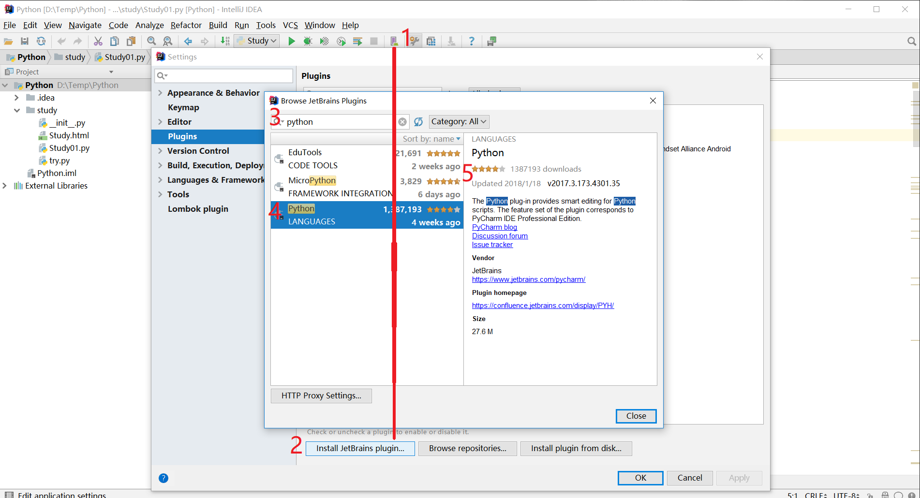Image resolution: width=920 pixels, height=498 pixels.
Task: Open Settings via the wrench toolbar icon
Action: pyautogui.click(x=415, y=42)
